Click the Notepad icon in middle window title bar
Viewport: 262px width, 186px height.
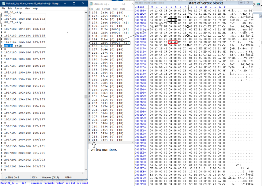[91, 4]
